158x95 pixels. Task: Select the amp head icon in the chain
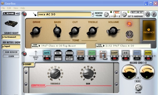[x=103, y=55]
